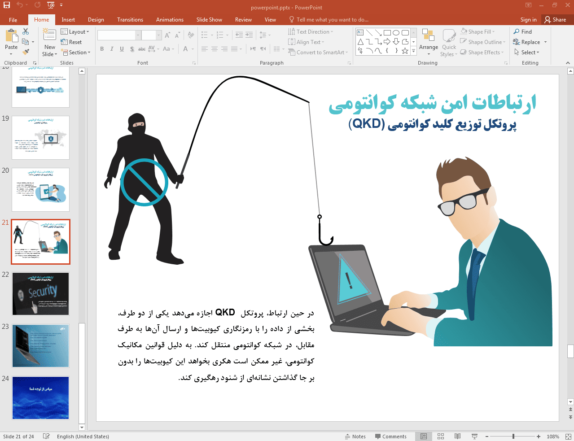Click the New Slide icon

click(49, 35)
